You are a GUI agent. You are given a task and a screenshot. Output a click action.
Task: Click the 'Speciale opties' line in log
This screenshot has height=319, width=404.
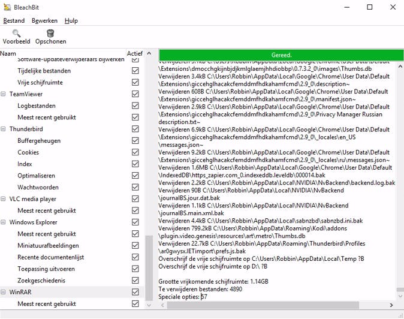pos(183,297)
